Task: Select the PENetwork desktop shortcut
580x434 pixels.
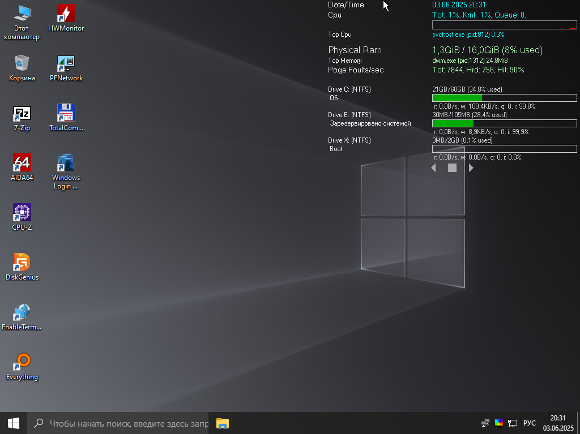Action: point(66,63)
